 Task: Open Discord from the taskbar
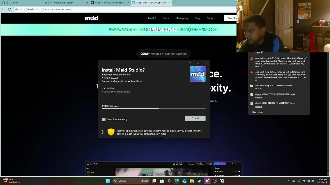pos(207,181)
